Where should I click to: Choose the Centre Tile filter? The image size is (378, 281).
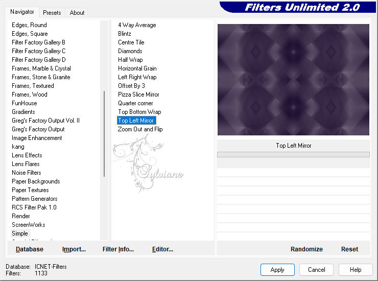[x=131, y=42]
